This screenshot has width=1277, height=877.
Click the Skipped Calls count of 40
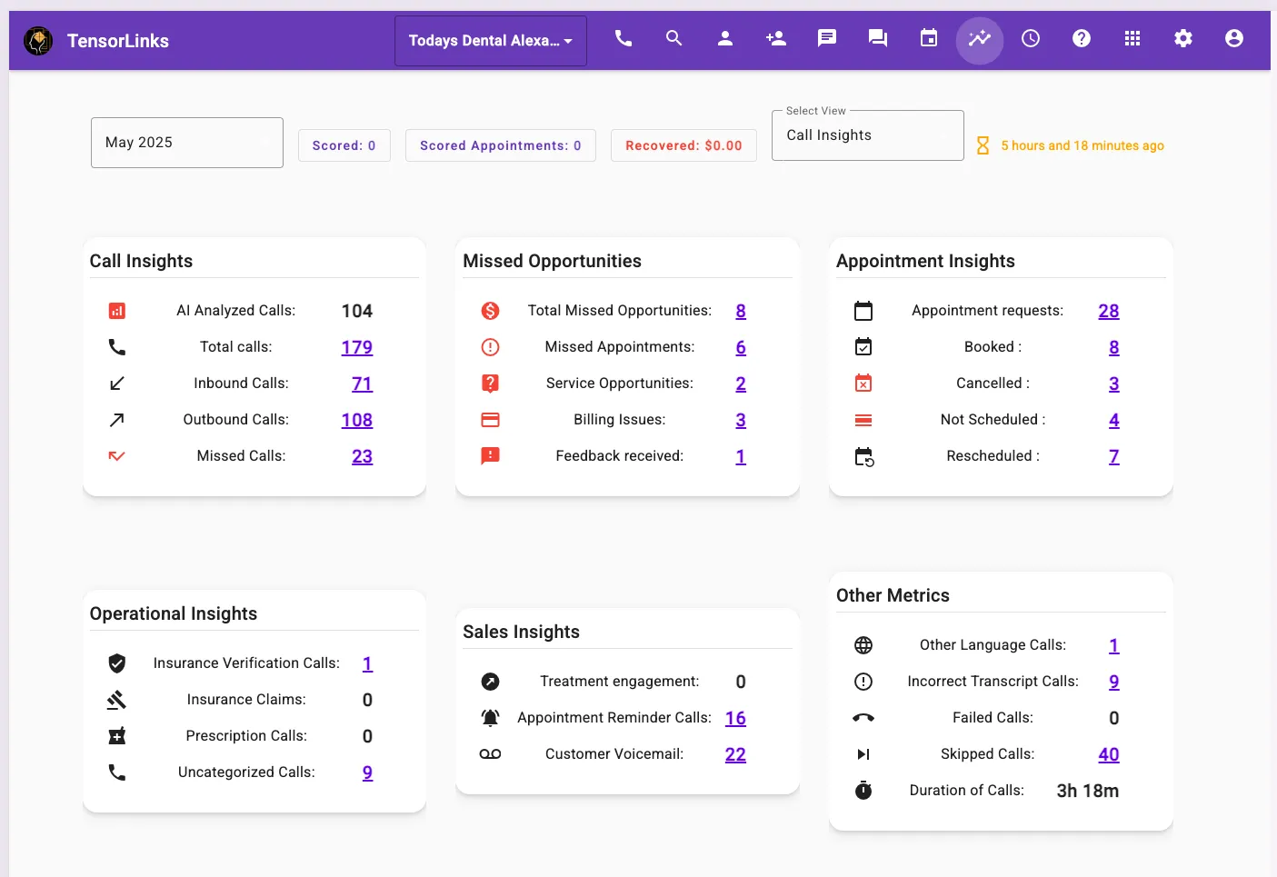click(1109, 753)
